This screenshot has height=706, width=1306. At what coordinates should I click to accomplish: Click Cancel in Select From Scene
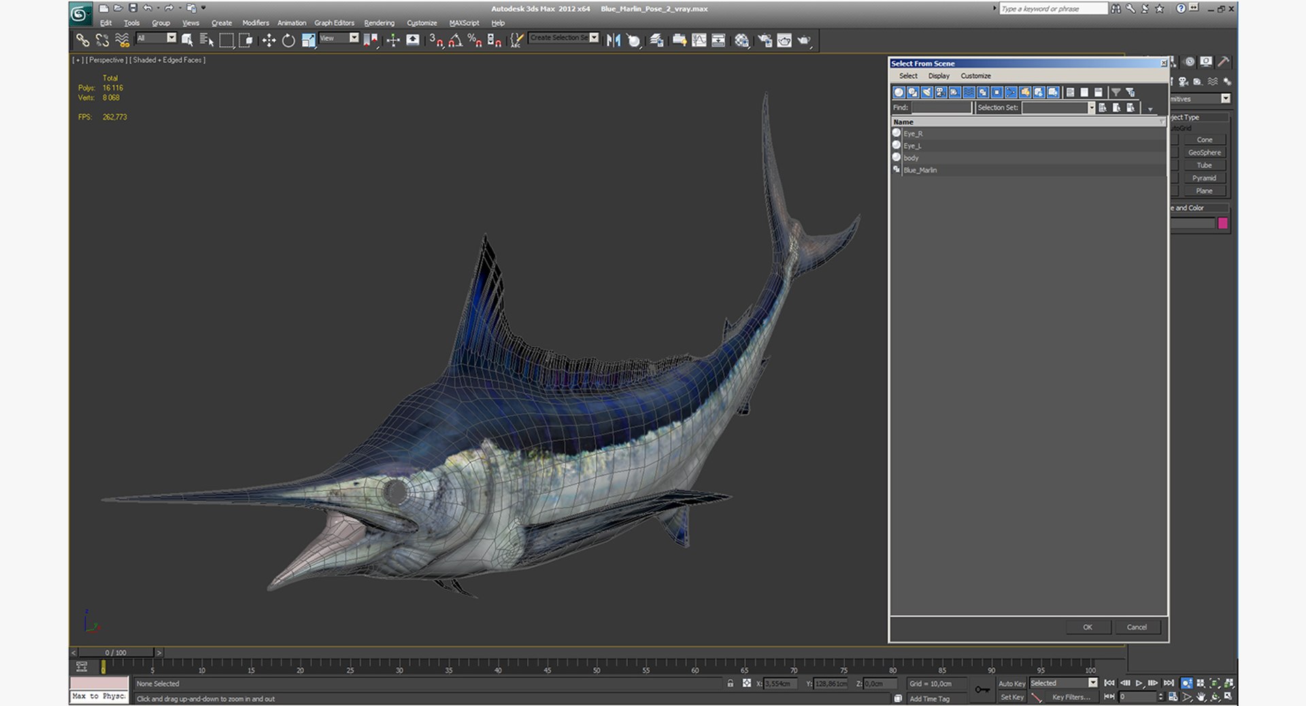pyautogui.click(x=1137, y=627)
